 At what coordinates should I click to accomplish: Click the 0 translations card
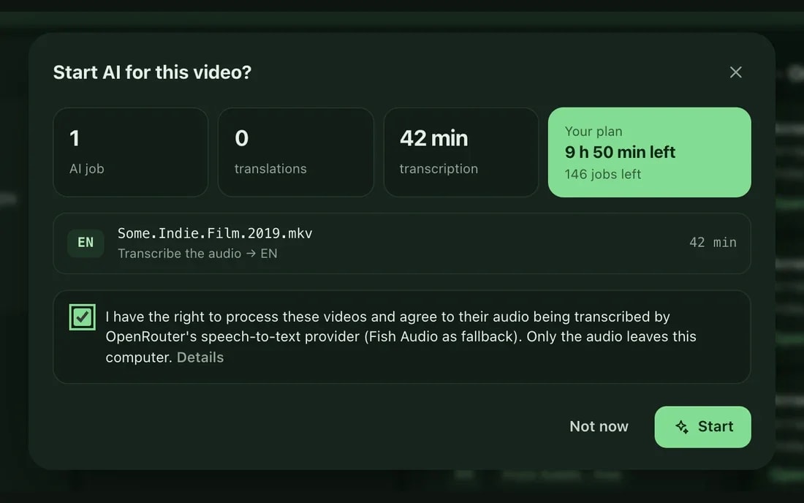296,152
